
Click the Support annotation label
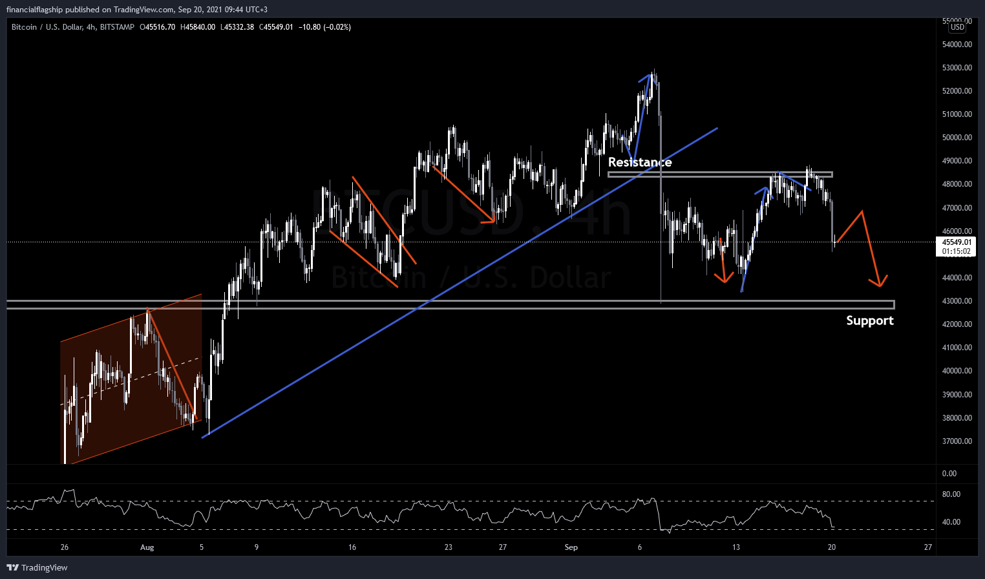tap(870, 321)
